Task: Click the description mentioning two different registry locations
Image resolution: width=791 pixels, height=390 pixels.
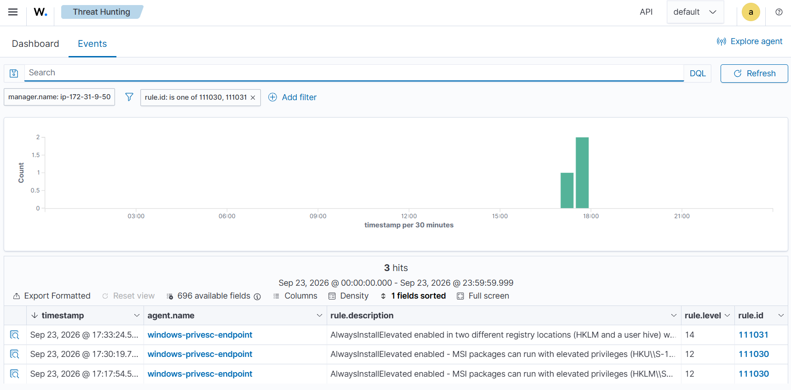Action: [x=503, y=335]
